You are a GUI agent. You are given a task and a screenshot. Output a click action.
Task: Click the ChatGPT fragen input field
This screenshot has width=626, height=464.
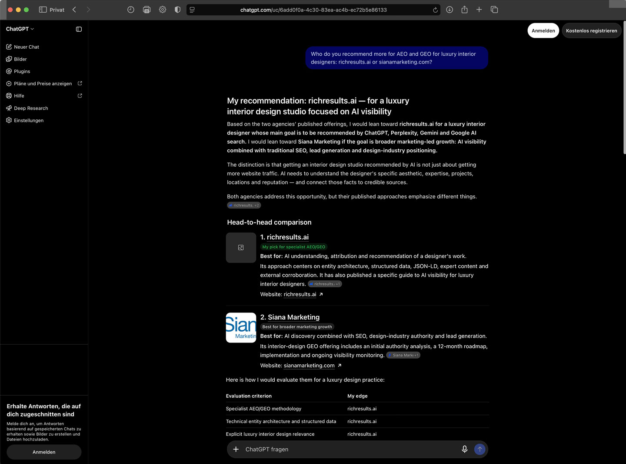350,449
